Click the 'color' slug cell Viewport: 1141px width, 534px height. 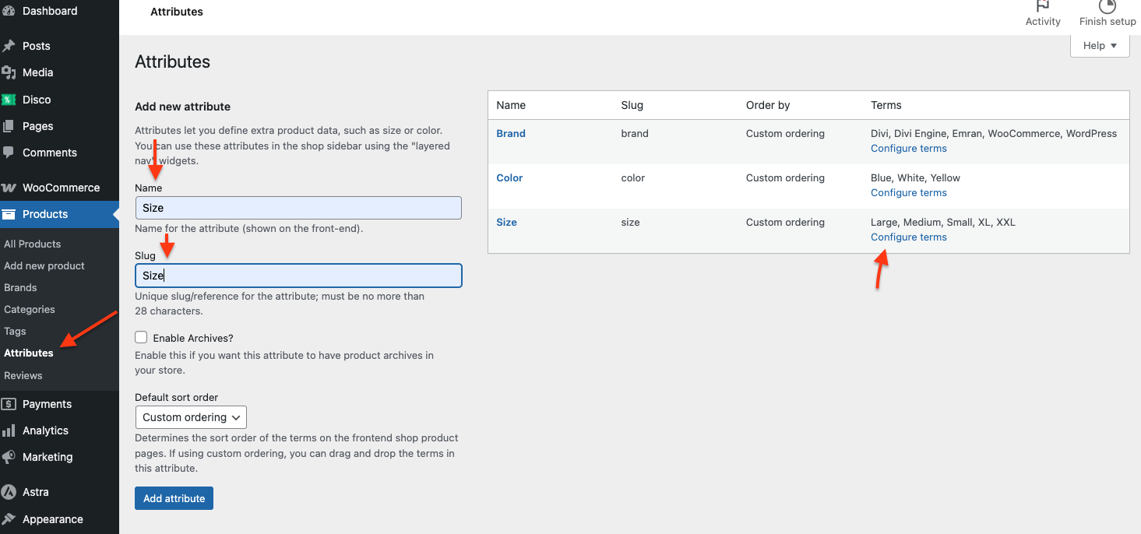point(633,177)
